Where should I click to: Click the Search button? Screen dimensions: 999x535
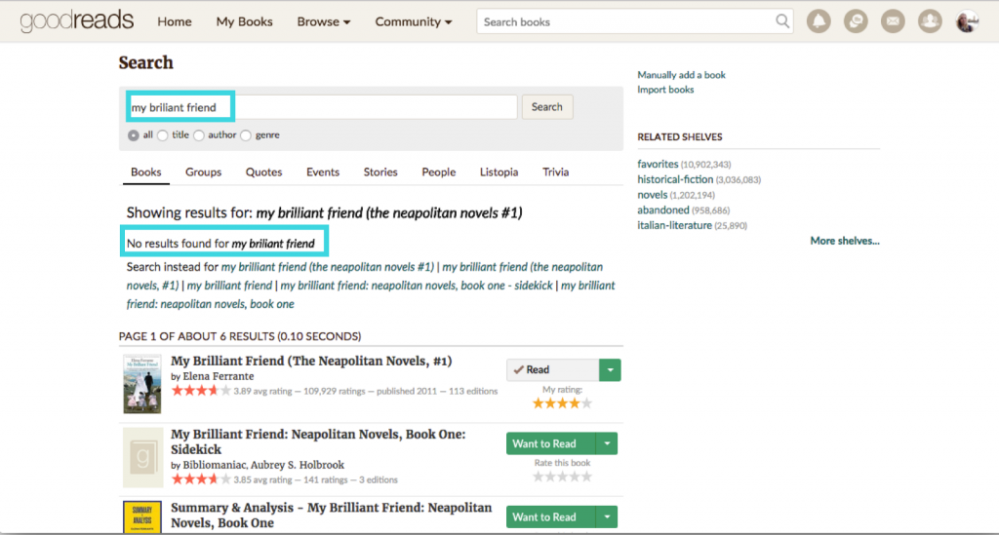click(547, 107)
